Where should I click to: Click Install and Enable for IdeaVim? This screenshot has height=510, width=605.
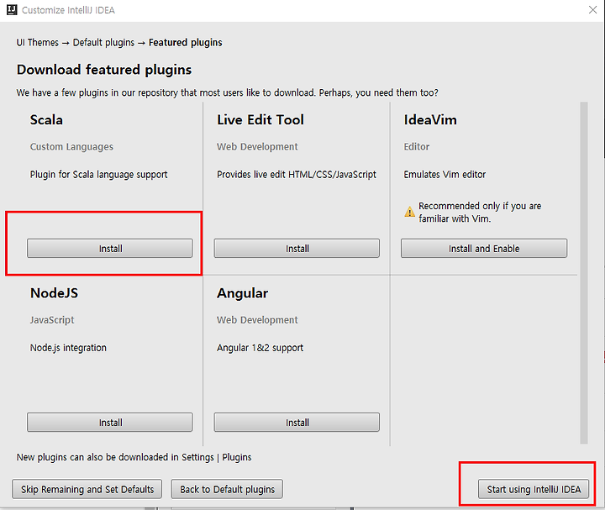pyautogui.click(x=484, y=249)
